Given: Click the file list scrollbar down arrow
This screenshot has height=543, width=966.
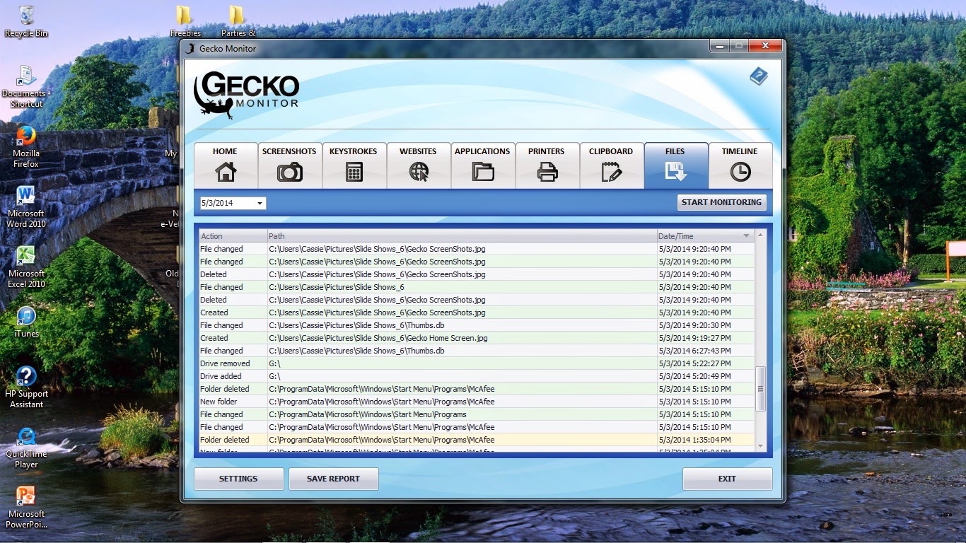Looking at the screenshot, I should (761, 445).
